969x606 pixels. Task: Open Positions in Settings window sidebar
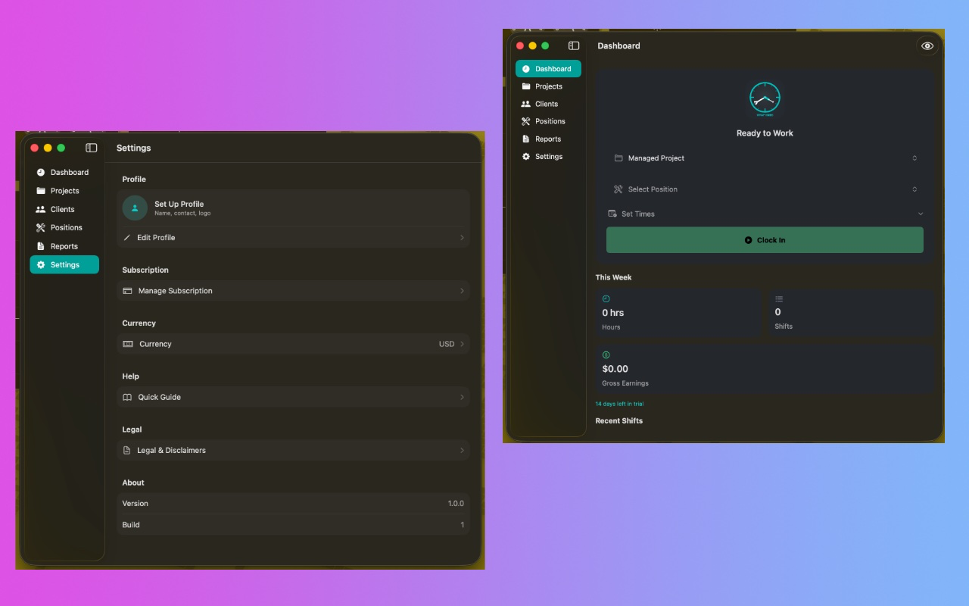point(64,227)
